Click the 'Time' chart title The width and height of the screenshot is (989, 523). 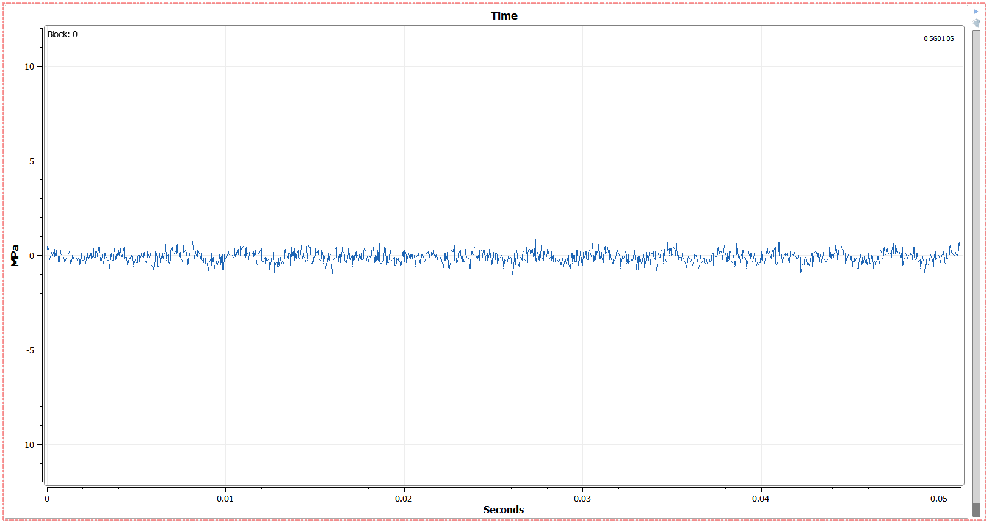click(504, 16)
